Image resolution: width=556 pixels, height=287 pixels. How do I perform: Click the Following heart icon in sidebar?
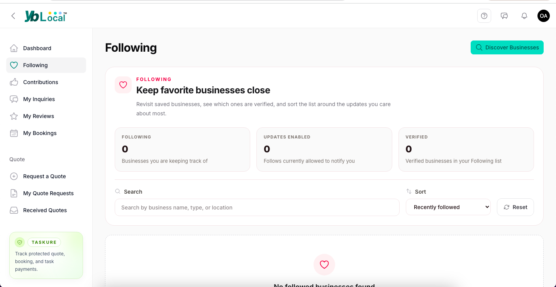click(x=14, y=65)
